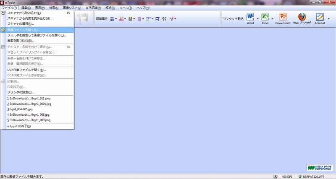The width and height of the screenshot is (336, 179).
Task: Choose スキャナから読み込む(C) menu entry
Action: point(37,13)
